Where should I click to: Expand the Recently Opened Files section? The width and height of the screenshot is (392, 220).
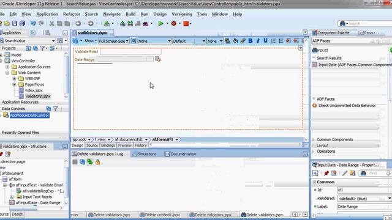tap(20, 133)
